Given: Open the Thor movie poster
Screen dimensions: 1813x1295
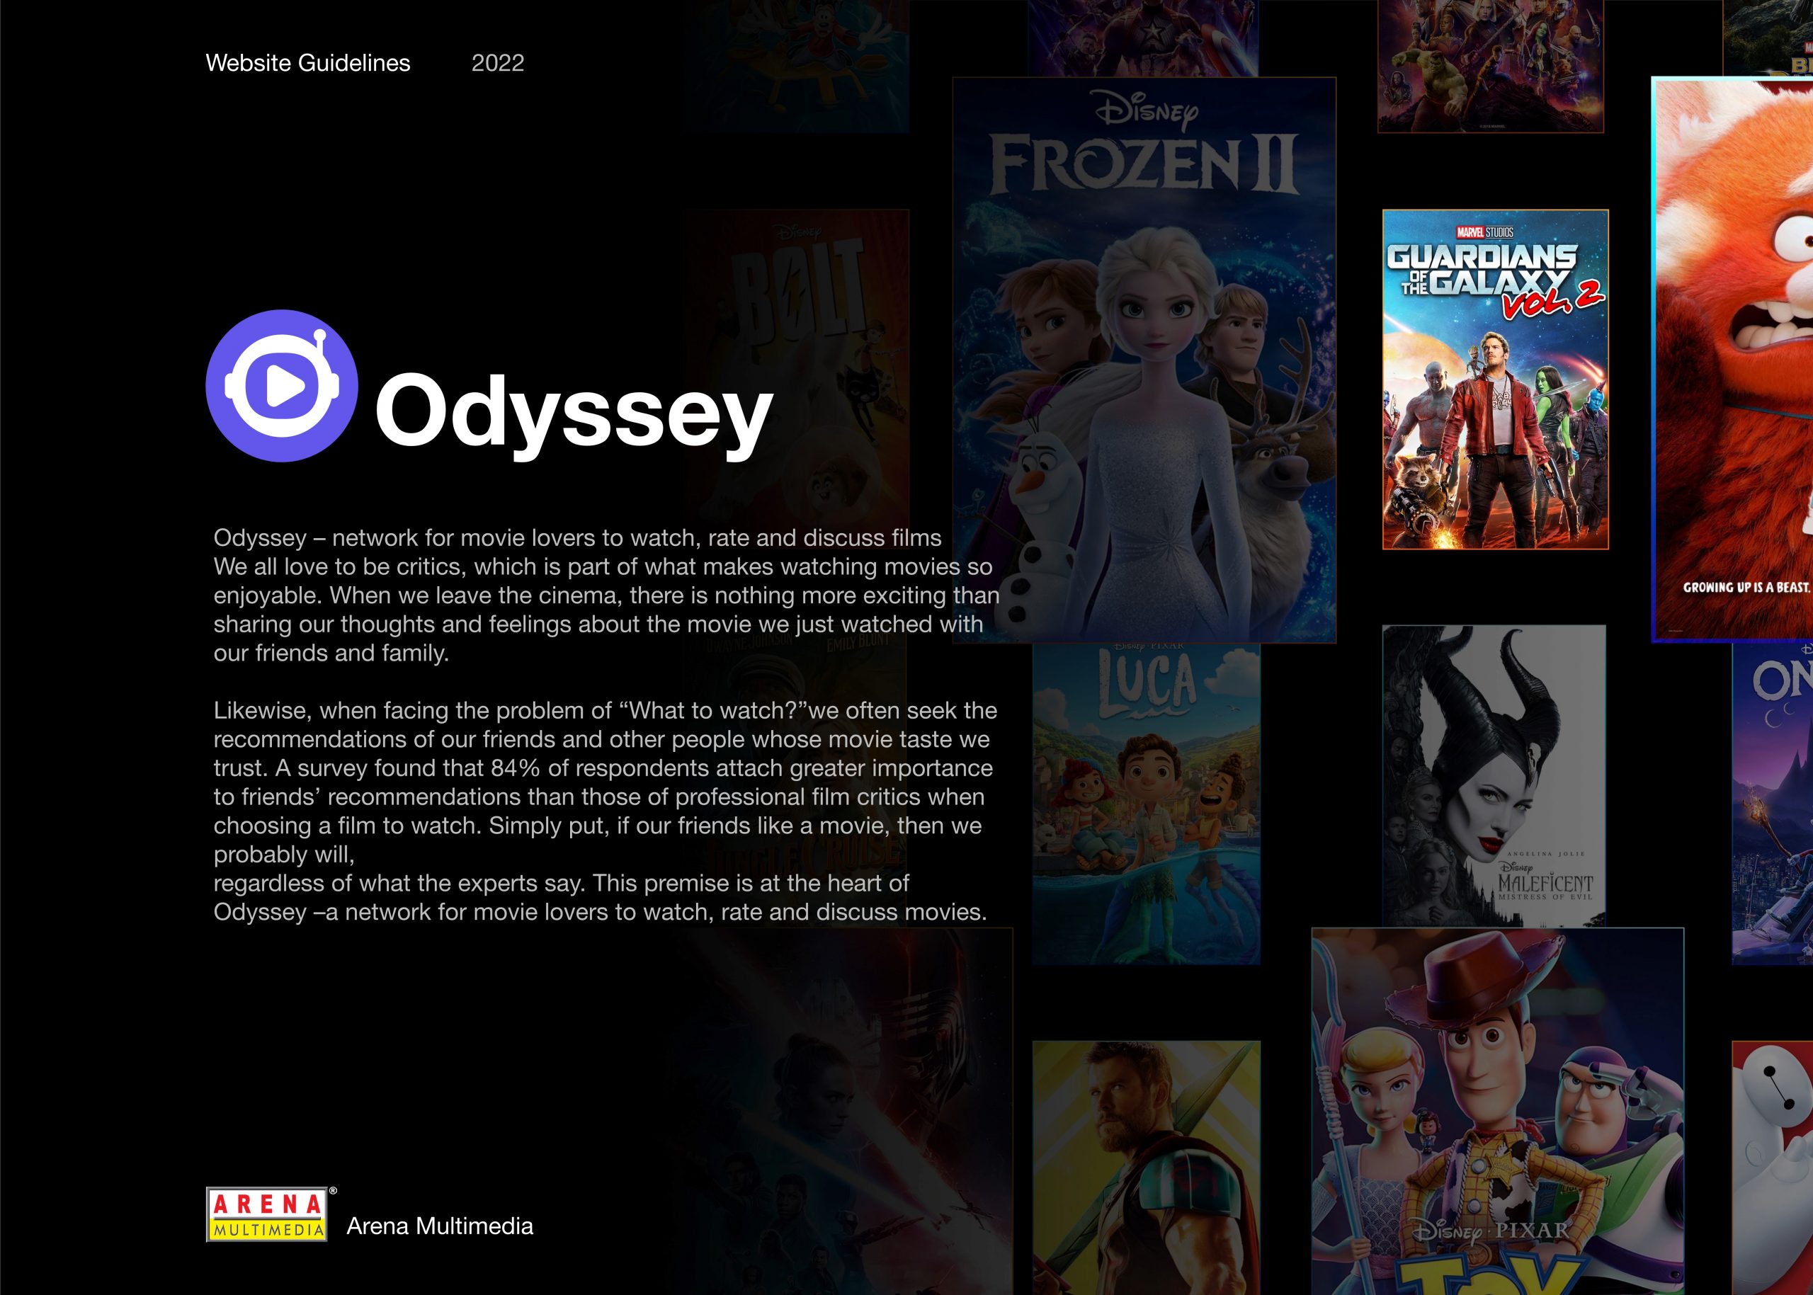Looking at the screenshot, I should tap(1146, 1168).
